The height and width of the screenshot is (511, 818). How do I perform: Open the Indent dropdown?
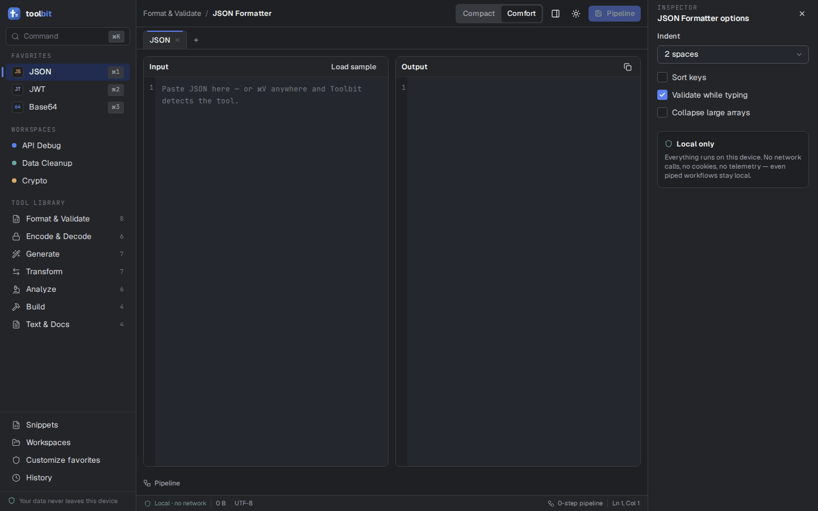[x=733, y=55]
